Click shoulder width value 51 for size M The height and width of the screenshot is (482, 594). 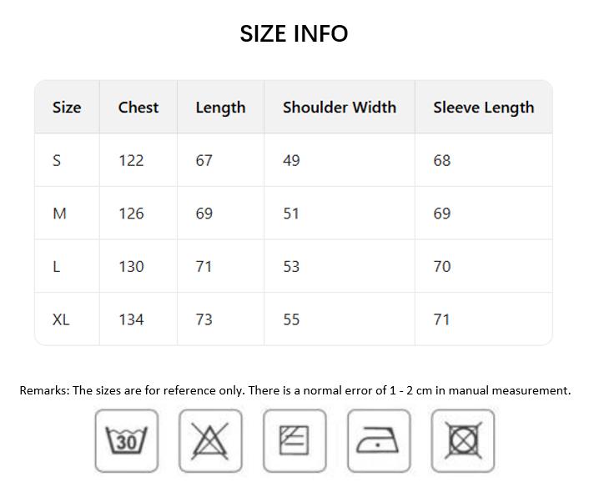click(x=291, y=213)
